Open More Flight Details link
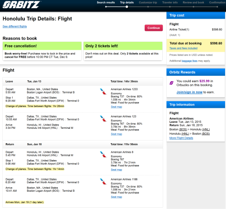The width and height of the screenshot is (226, 209). coord(181,138)
